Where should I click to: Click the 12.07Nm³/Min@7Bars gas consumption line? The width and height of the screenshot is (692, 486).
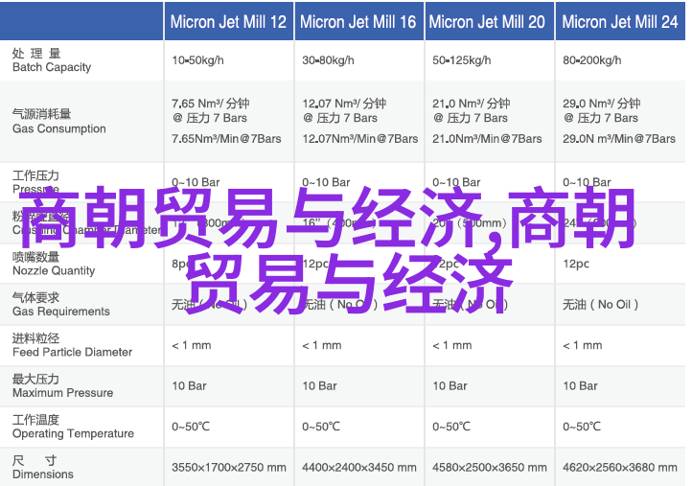360,139
